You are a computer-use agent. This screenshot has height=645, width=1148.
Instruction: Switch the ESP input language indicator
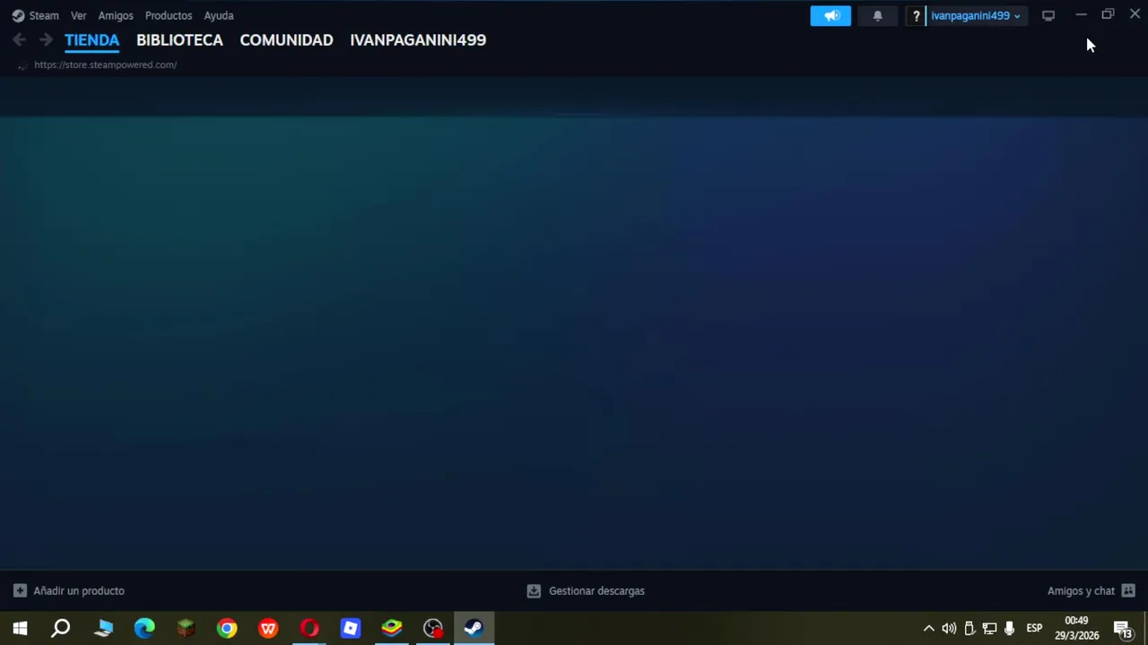(1034, 628)
